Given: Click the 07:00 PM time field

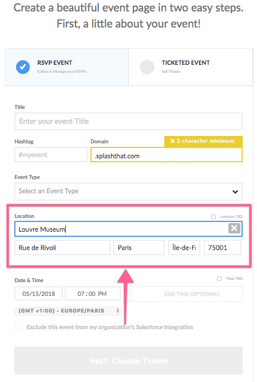Looking at the screenshot, I should (x=93, y=294).
